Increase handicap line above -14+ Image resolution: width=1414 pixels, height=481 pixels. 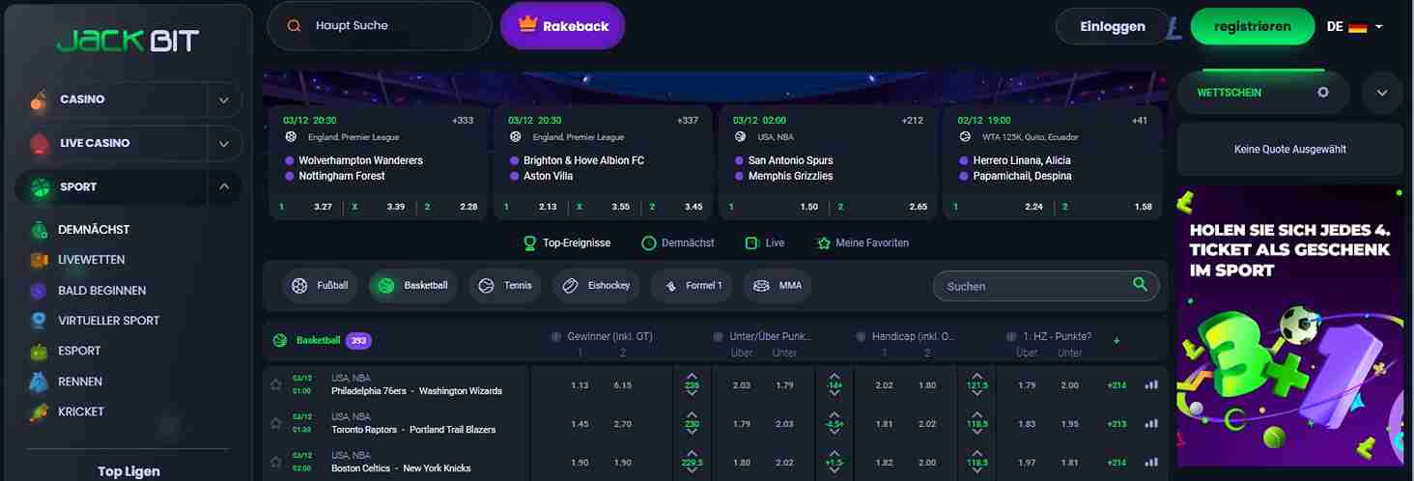[x=834, y=375]
